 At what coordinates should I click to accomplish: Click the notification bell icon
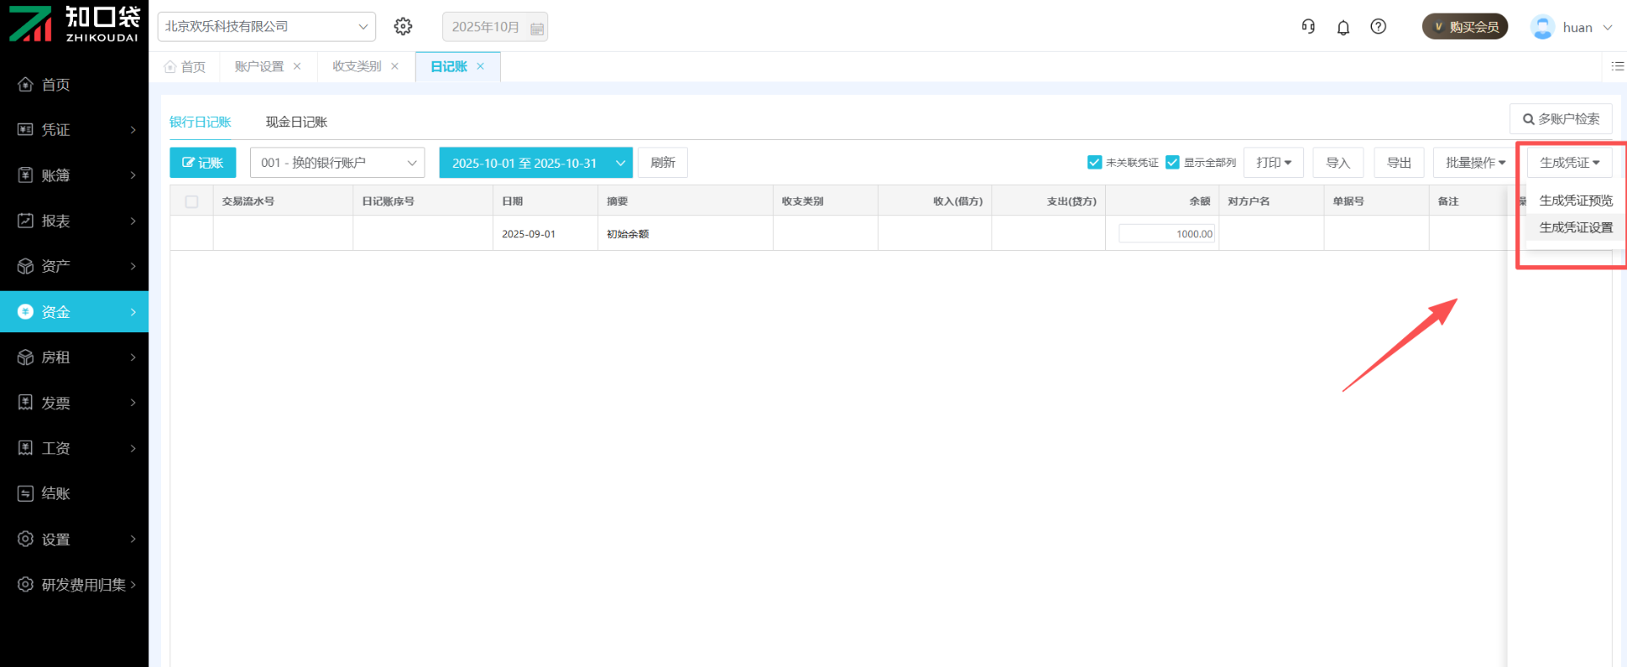(x=1343, y=27)
